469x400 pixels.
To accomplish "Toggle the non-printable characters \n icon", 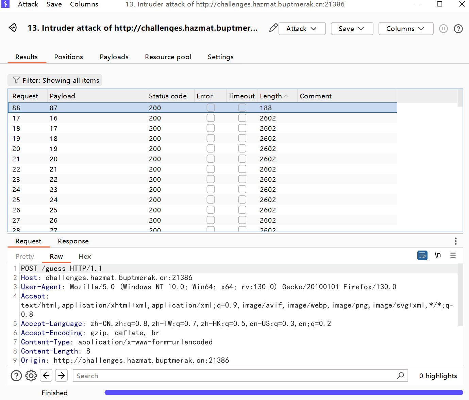I will (x=438, y=255).
